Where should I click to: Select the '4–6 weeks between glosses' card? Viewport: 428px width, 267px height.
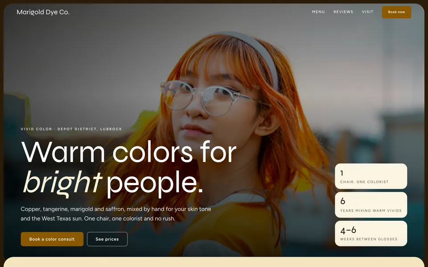pos(370,233)
